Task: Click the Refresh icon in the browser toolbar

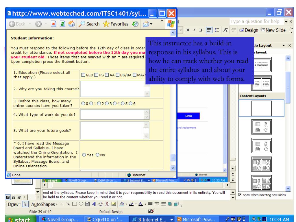Action: coord(62,24)
